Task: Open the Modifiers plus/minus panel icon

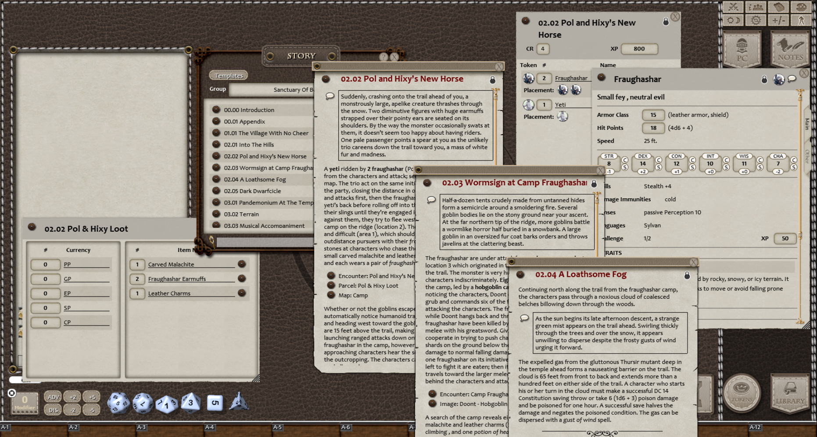Action: coord(779,21)
